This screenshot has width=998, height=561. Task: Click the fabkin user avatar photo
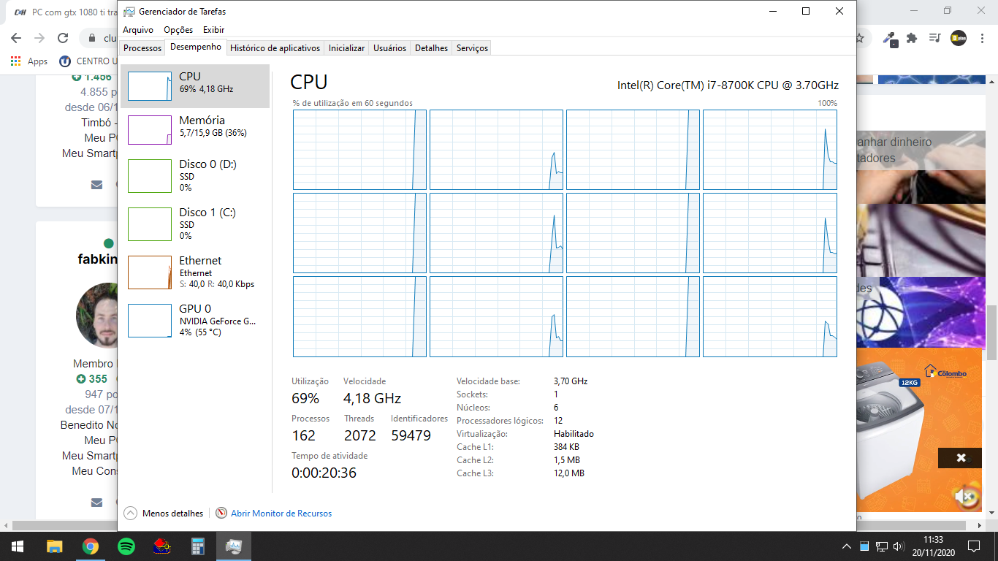(x=97, y=315)
